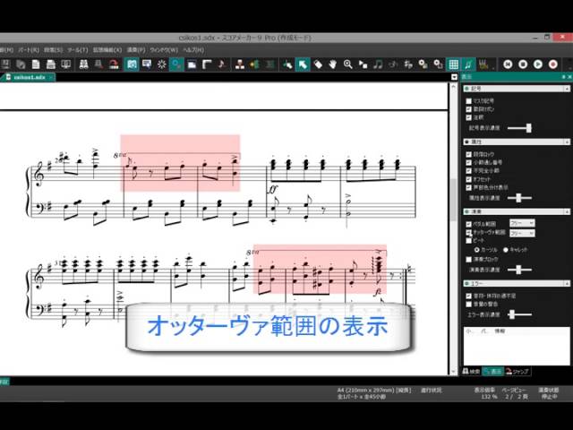Enable the 音量の整合 checkbox
Screen dimensions: 573x430
click(468, 304)
